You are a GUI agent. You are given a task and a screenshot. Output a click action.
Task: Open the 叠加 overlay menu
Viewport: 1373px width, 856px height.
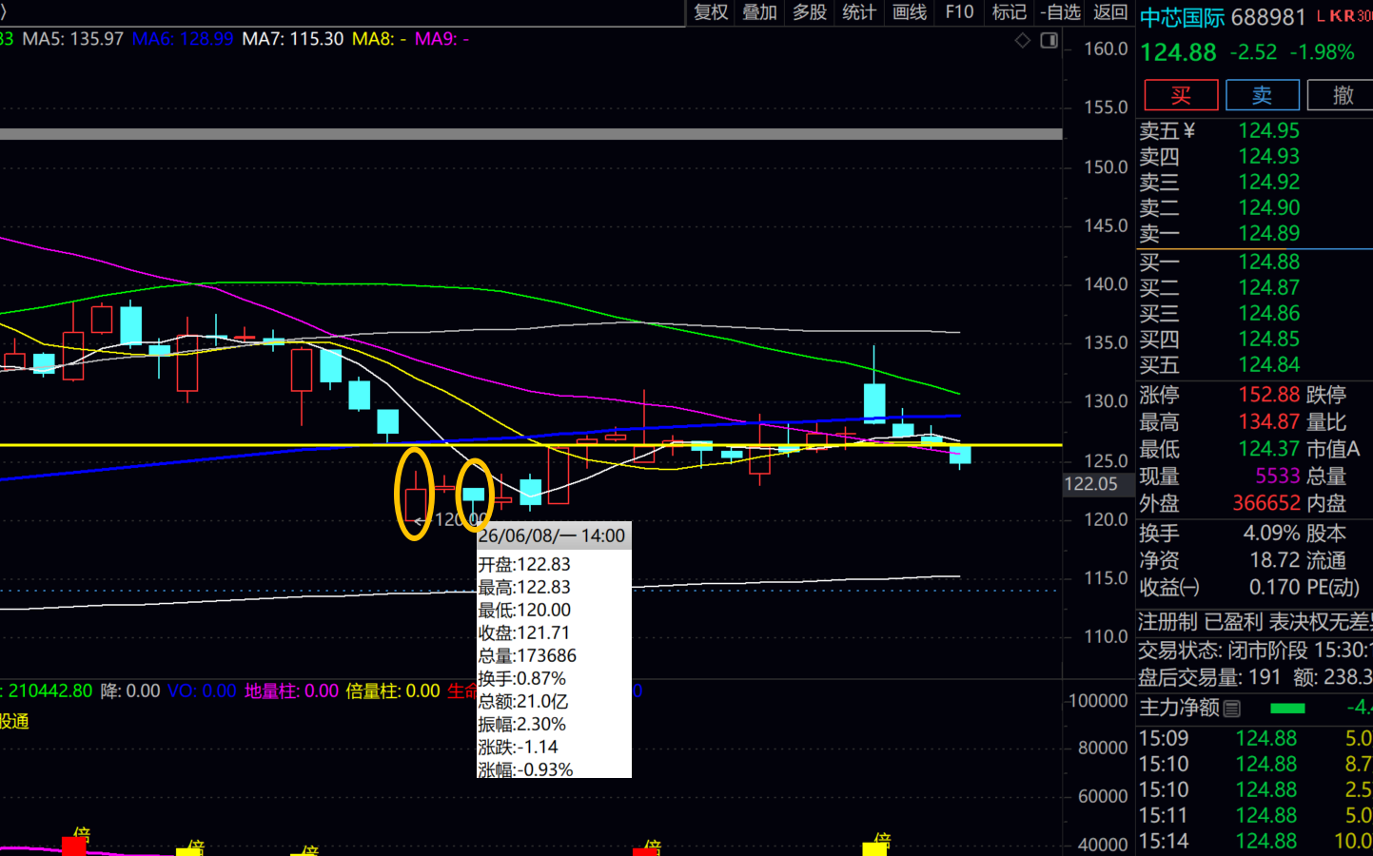point(760,12)
